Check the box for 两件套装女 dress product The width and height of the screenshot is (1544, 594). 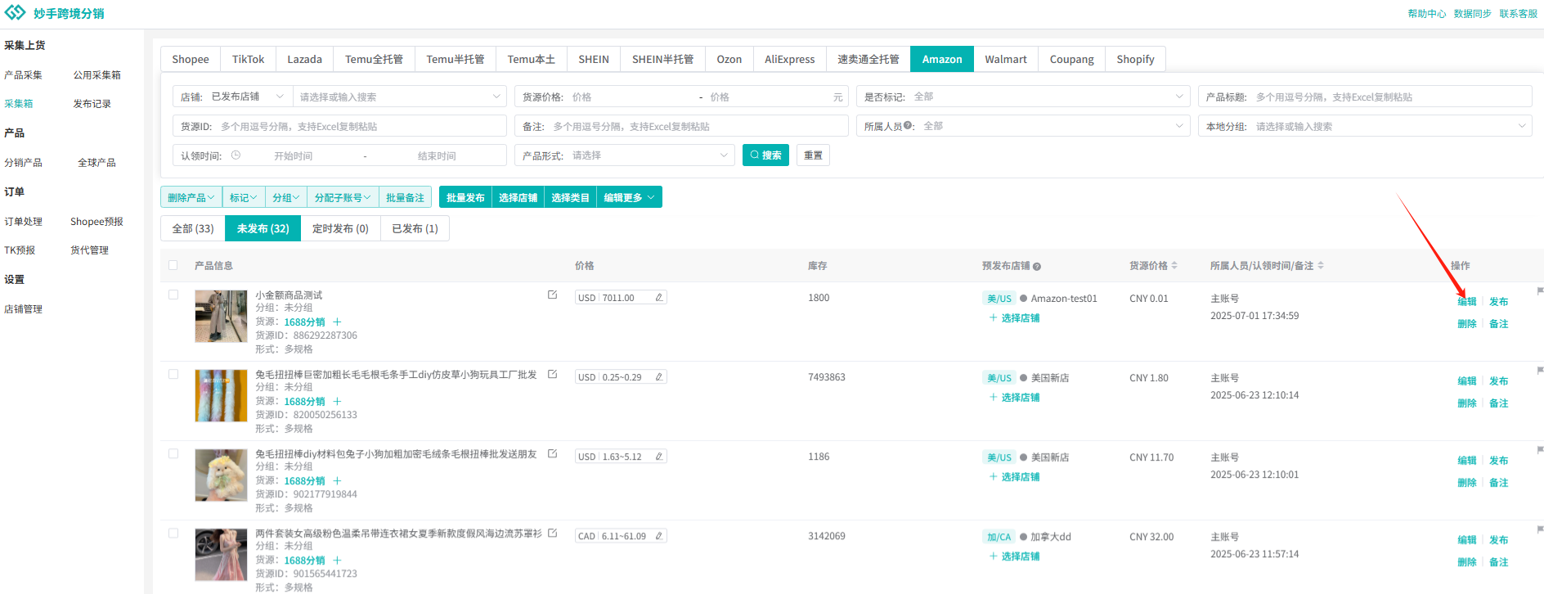(x=173, y=533)
